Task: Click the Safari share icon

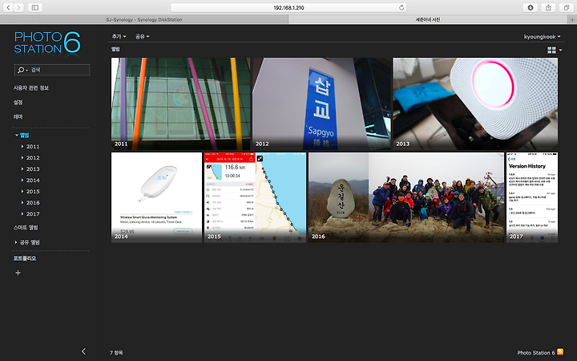Action: click(x=548, y=7)
